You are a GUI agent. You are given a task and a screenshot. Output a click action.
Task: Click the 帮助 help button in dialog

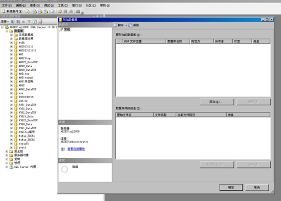(134, 25)
